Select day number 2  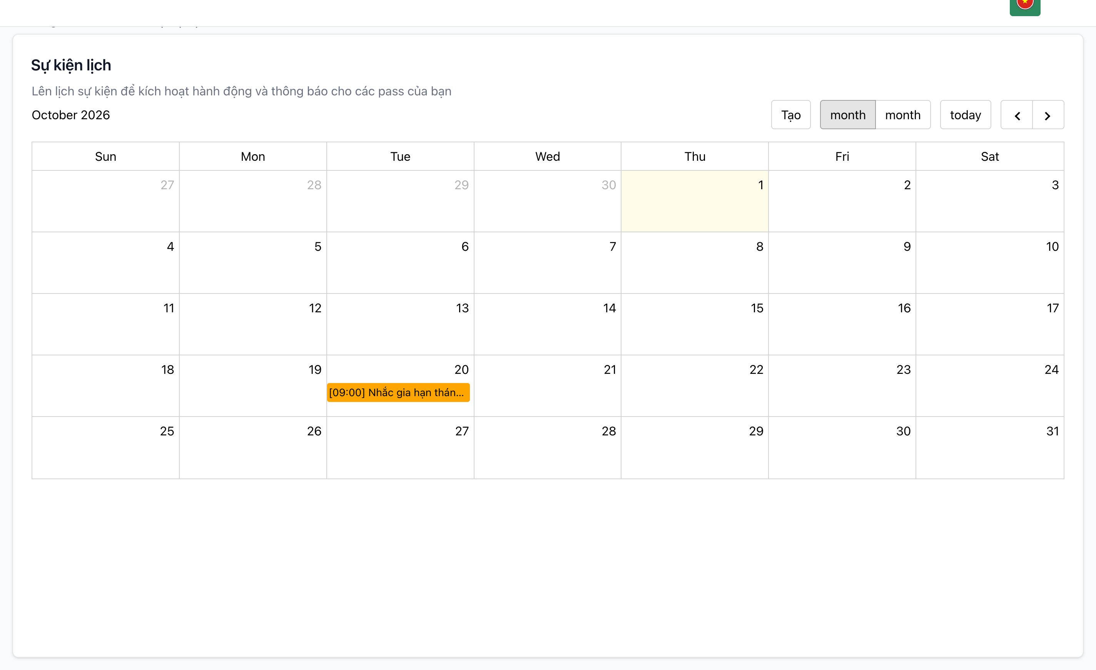[907, 185]
